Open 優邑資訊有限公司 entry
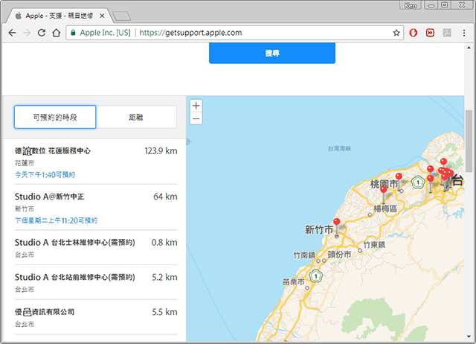This screenshot has width=476, height=344. (x=45, y=312)
